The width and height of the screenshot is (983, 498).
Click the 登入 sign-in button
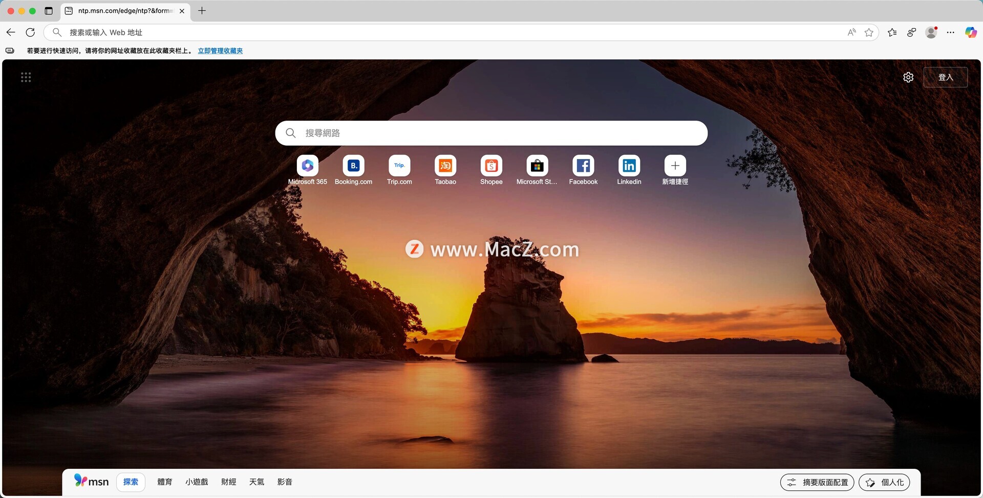click(945, 77)
